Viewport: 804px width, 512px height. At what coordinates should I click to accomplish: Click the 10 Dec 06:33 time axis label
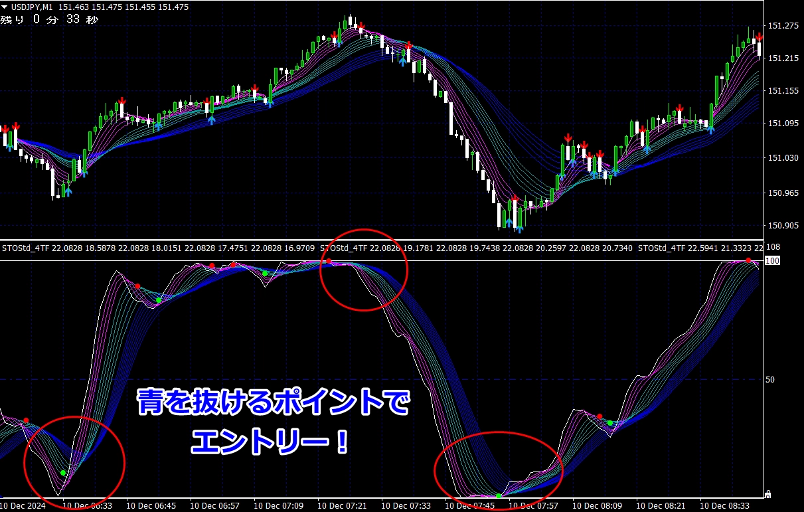pos(87,505)
